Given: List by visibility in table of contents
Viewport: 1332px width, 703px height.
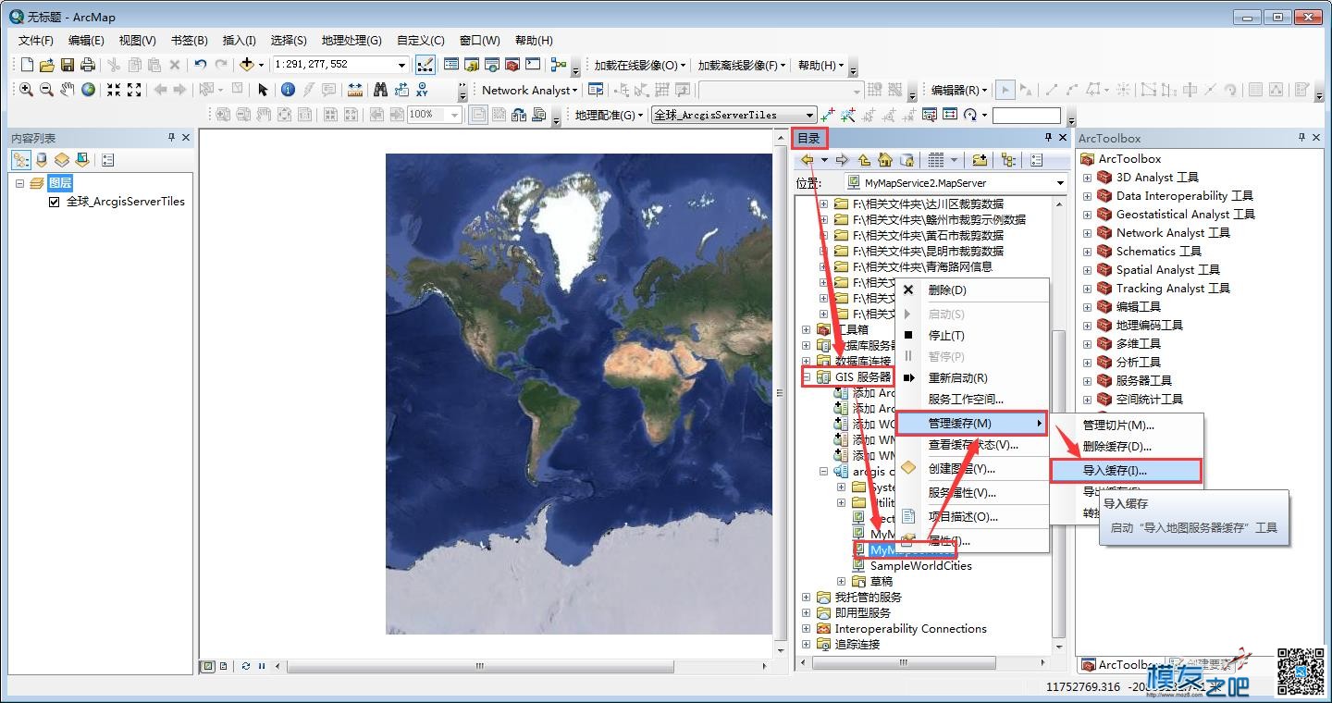Looking at the screenshot, I should (x=61, y=160).
